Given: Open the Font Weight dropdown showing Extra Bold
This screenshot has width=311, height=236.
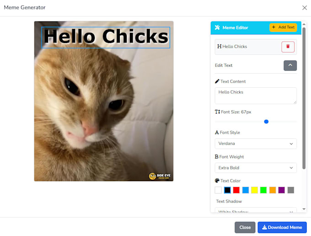Looking at the screenshot, I should tap(256, 168).
